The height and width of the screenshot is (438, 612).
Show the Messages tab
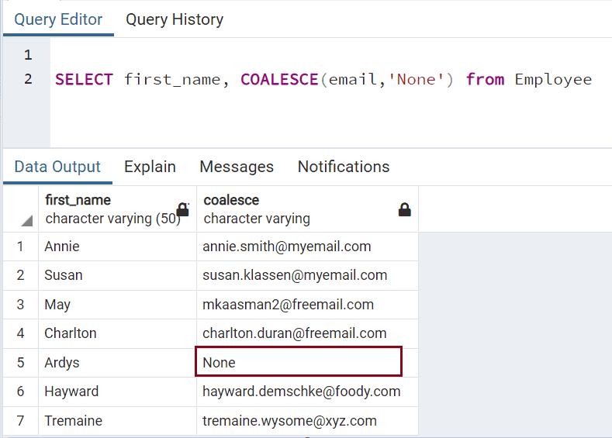tap(237, 167)
